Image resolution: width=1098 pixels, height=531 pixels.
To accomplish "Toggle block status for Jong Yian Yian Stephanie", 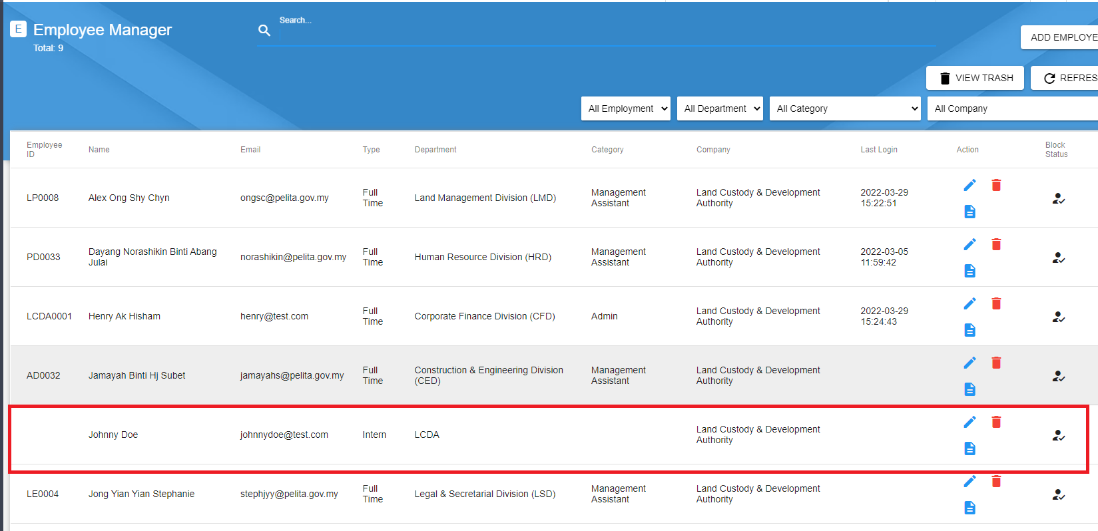I will click(x=1058, y=494).
